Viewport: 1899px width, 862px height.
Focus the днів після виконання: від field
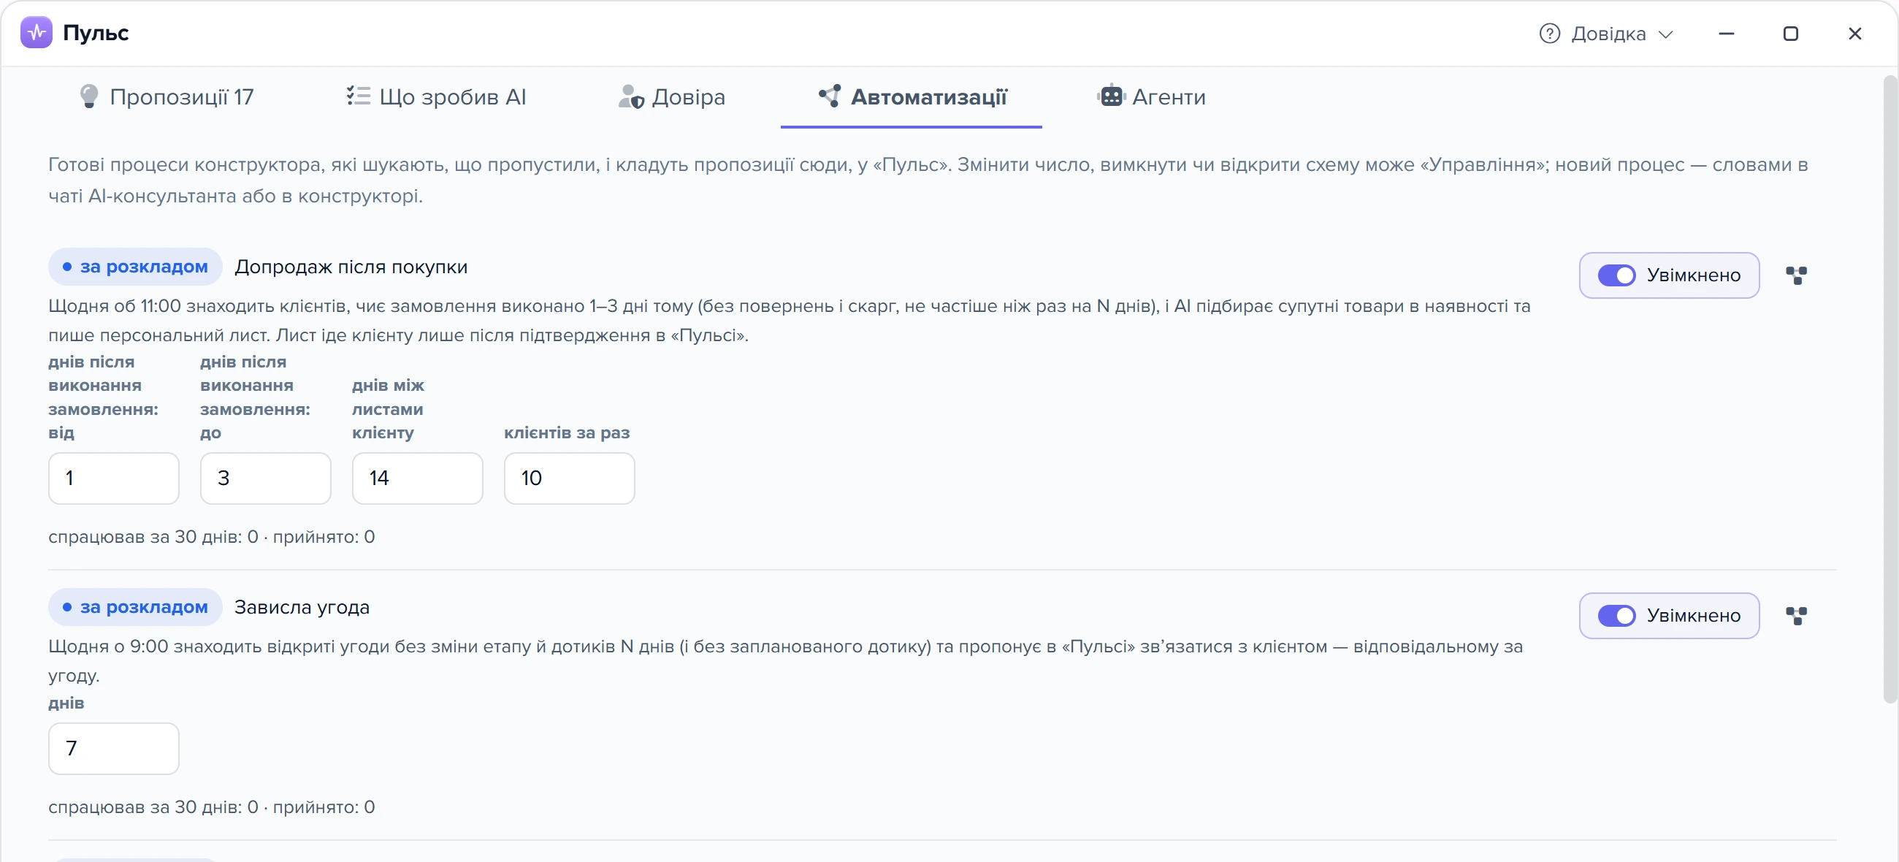click(x=113, y=478)
